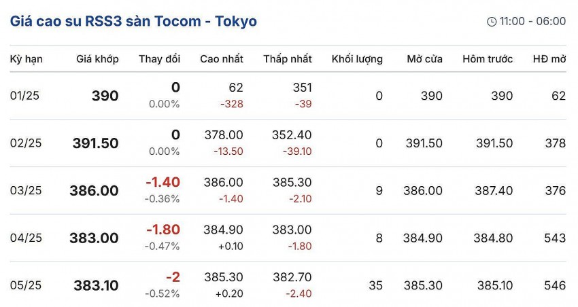Click the clock icon beside trading hours
This screenshot has width=578, height=307.
(492, 22)
